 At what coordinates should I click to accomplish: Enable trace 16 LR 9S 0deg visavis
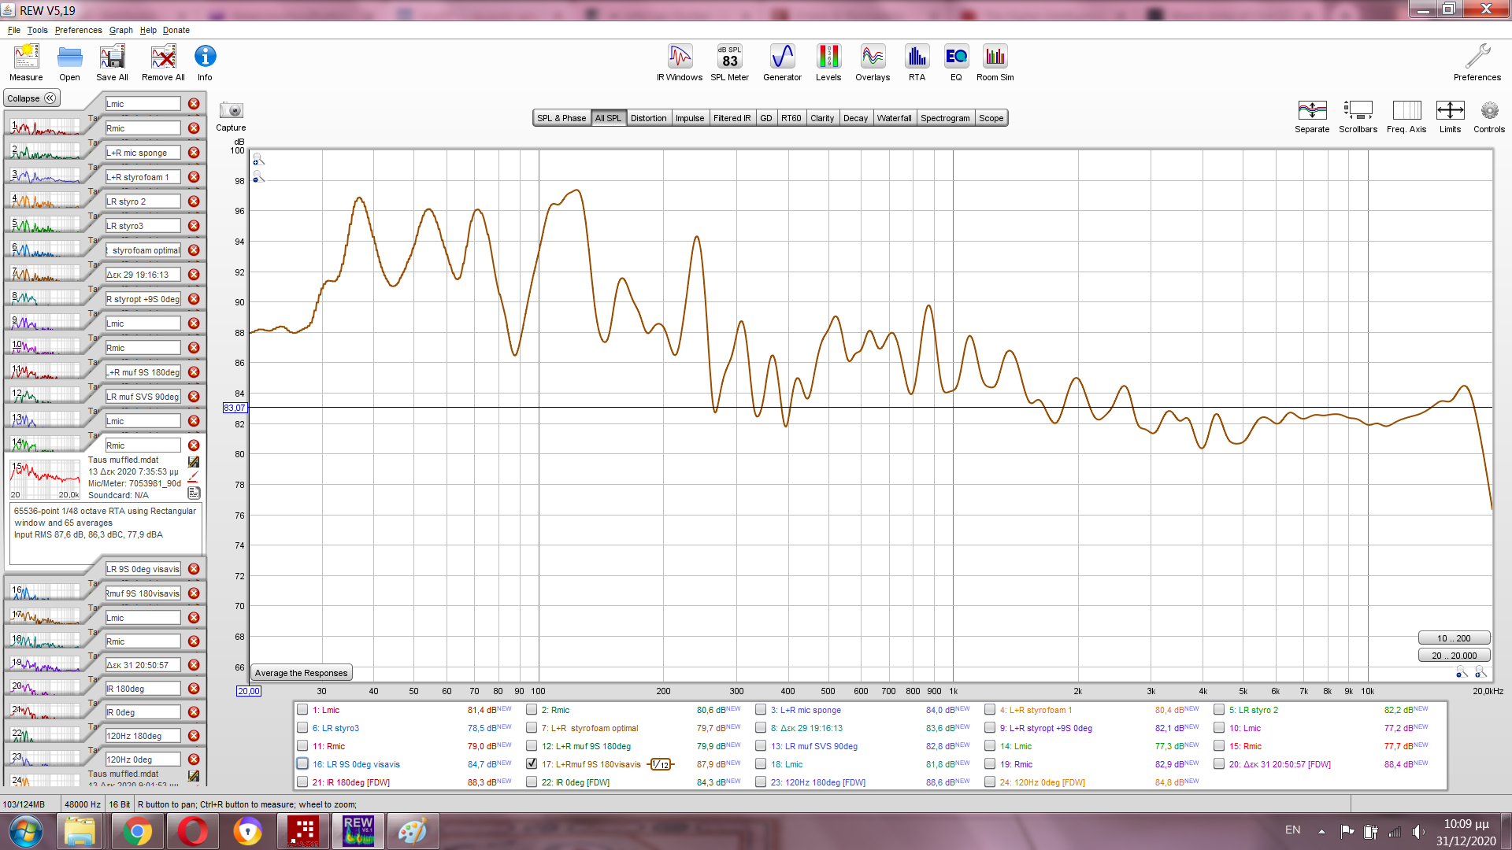[x=302, y=763]
